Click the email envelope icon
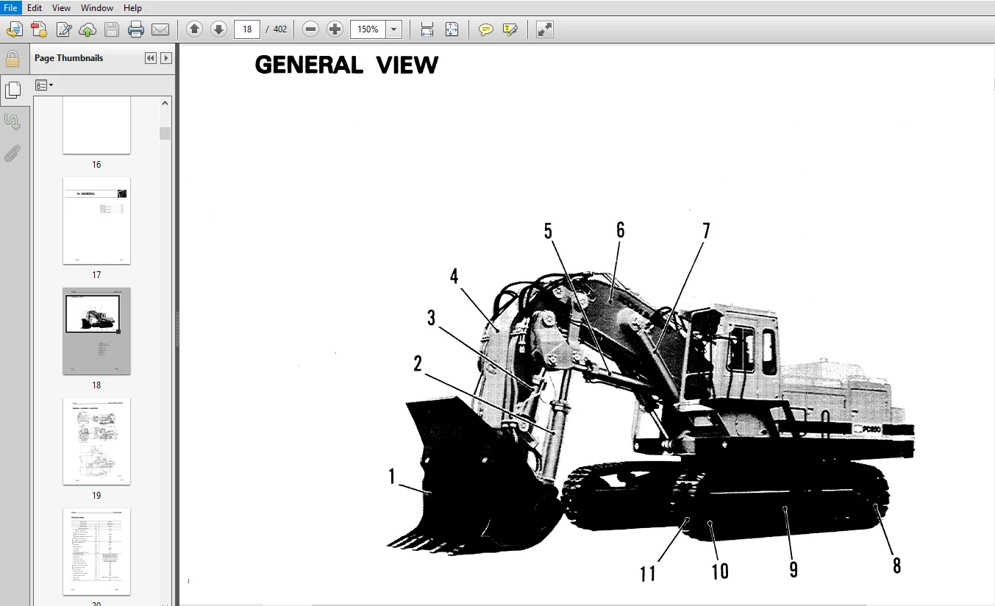995x606 pixels. tap(160, 29)
